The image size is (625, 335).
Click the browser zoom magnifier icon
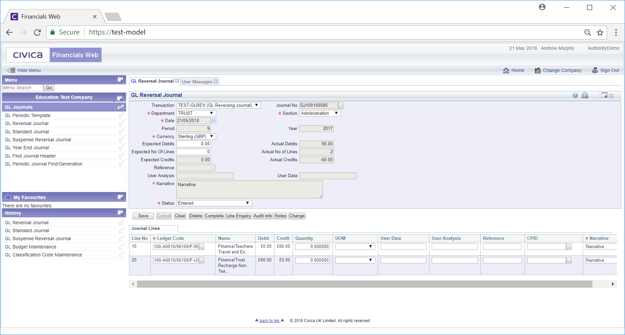pos(588,32)
